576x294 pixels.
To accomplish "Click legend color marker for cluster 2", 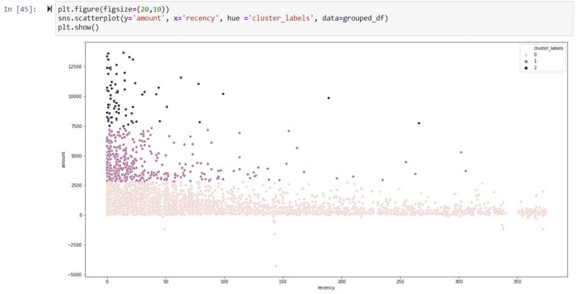I will [526, 68].
